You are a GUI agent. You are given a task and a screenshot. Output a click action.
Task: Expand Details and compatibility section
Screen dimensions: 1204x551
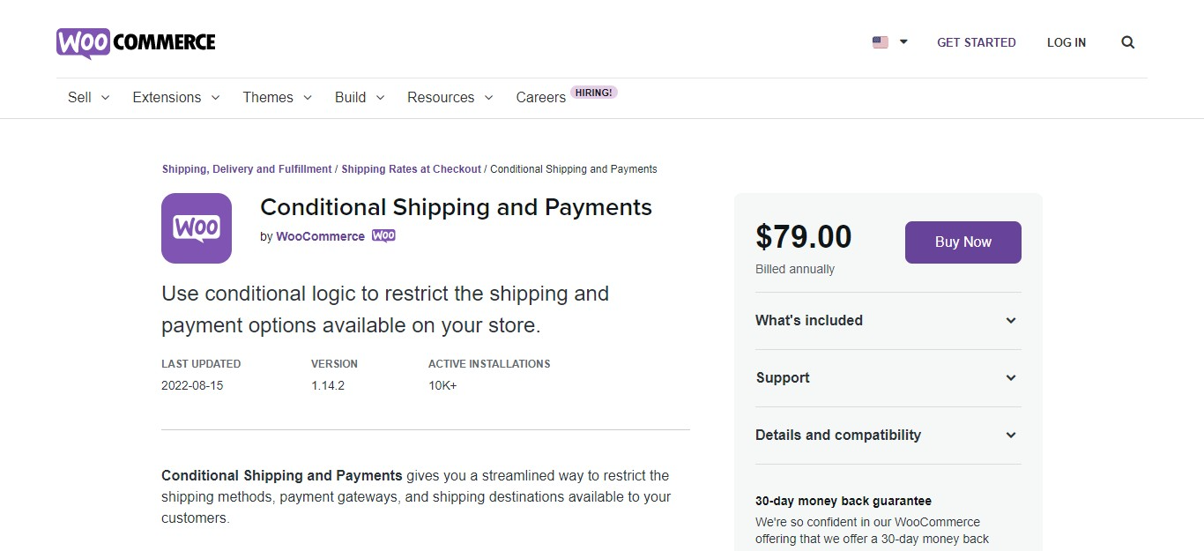pyautogui.click(x=888, y=436)
